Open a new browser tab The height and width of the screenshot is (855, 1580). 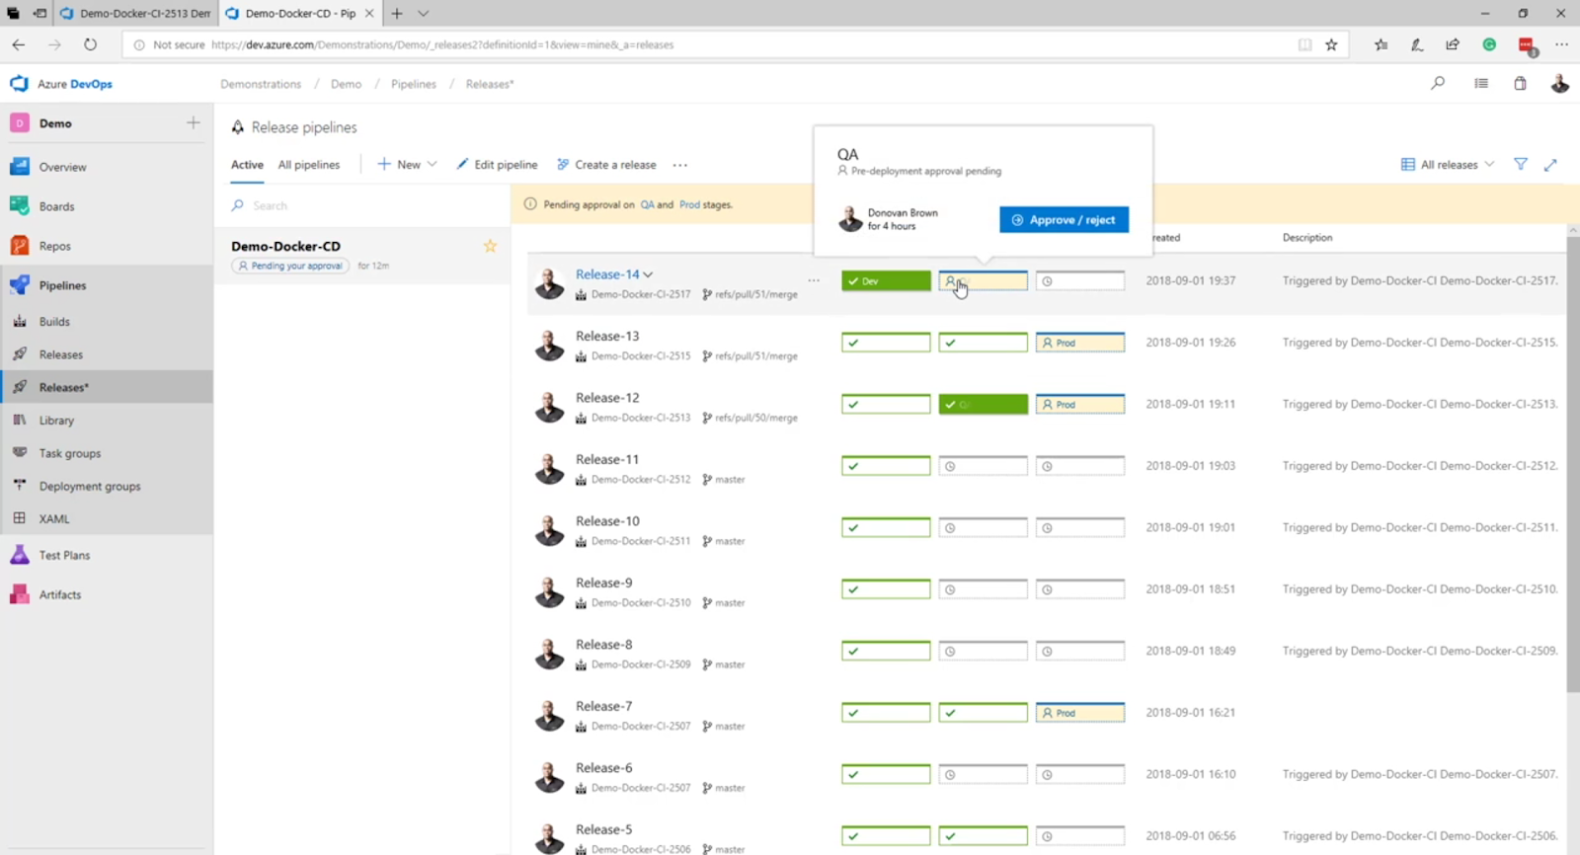coord(397,14)
